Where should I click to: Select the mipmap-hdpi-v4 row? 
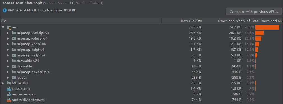pyautogui.click(x=141, y=50)
